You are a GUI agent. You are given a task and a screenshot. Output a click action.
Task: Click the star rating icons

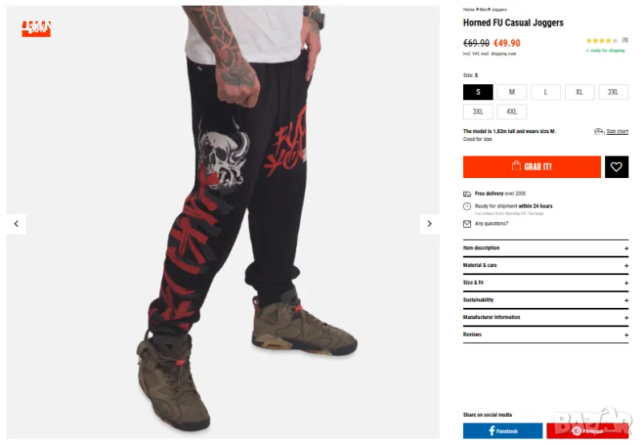pos(601,41)
